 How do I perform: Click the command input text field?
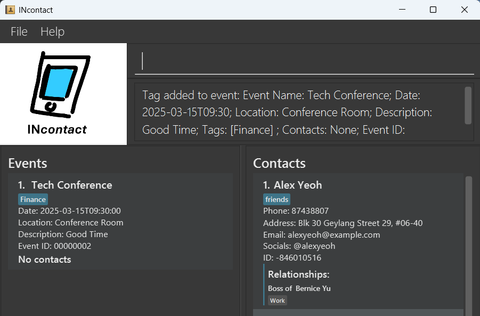point(304,61)
